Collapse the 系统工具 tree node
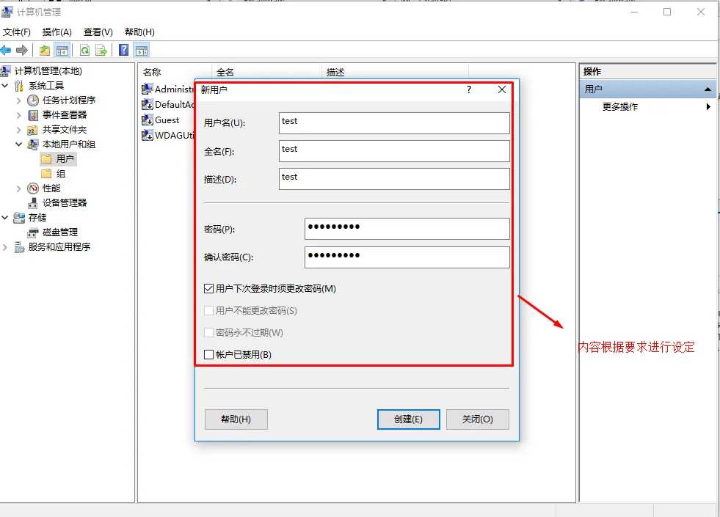 pos(5,85)
